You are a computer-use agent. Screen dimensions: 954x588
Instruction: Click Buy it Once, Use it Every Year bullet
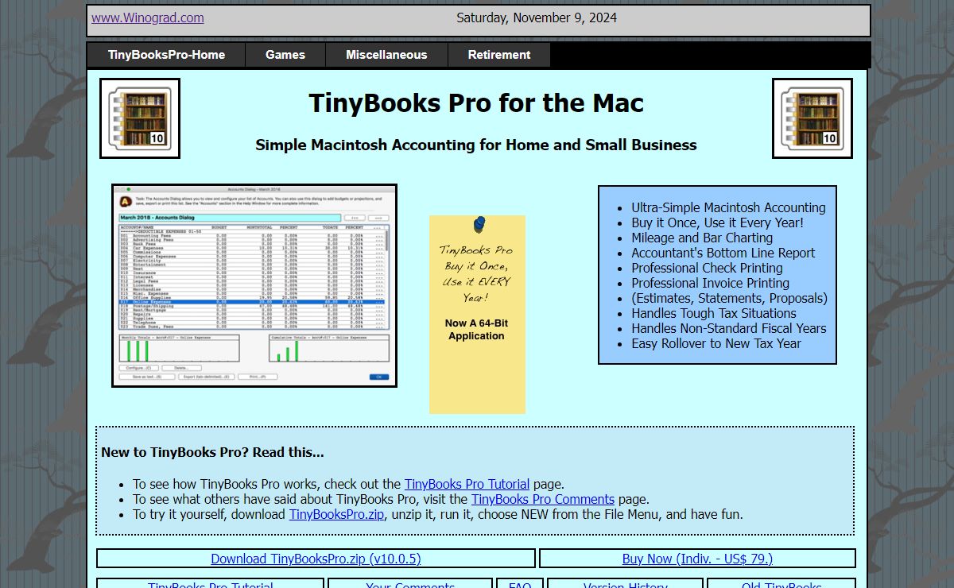(718, 222)
